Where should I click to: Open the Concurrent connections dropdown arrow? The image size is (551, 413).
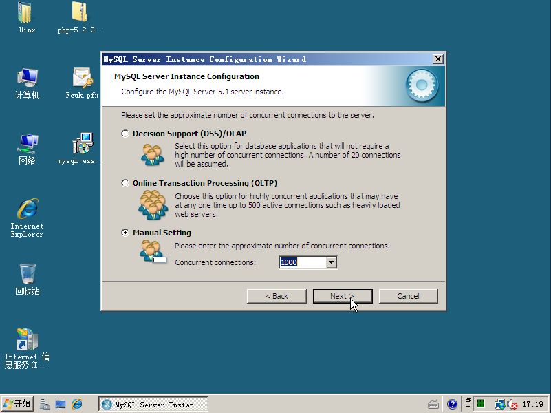[x=331, y=262]
